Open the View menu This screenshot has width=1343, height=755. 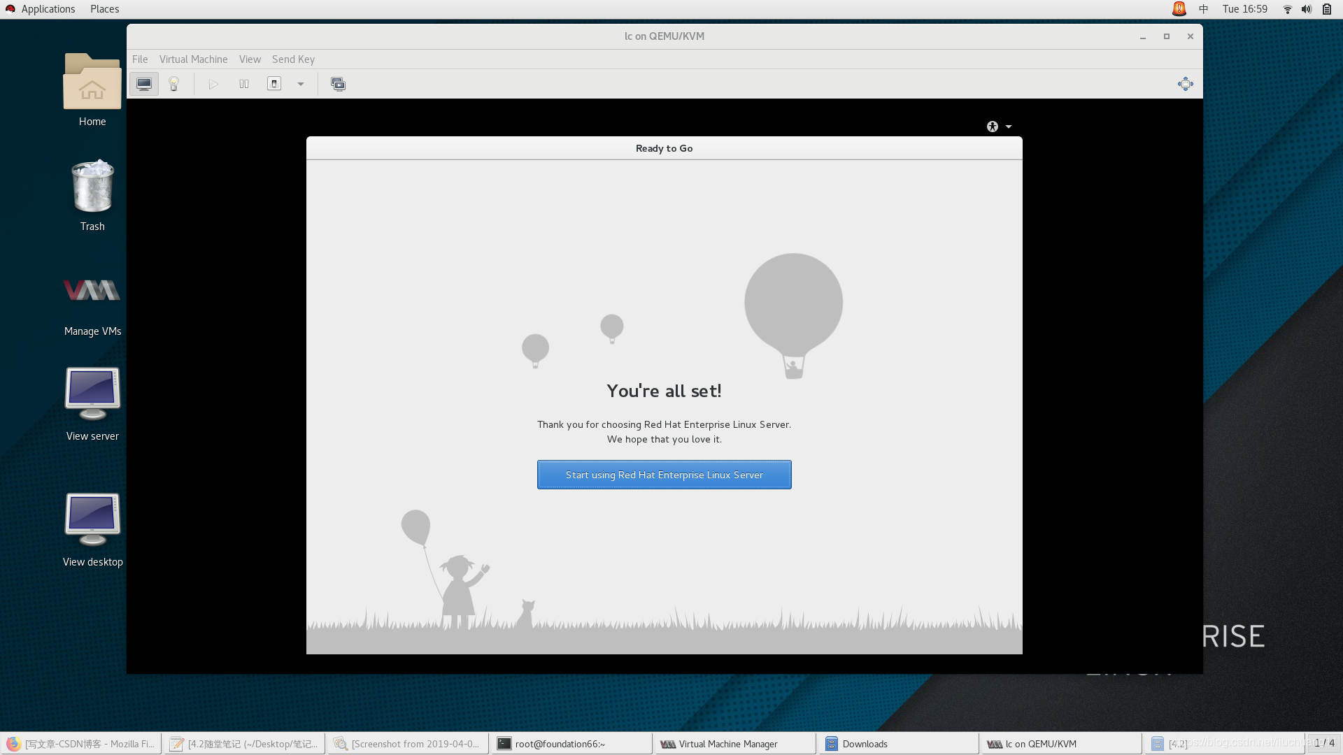click(x=250, y=59)
